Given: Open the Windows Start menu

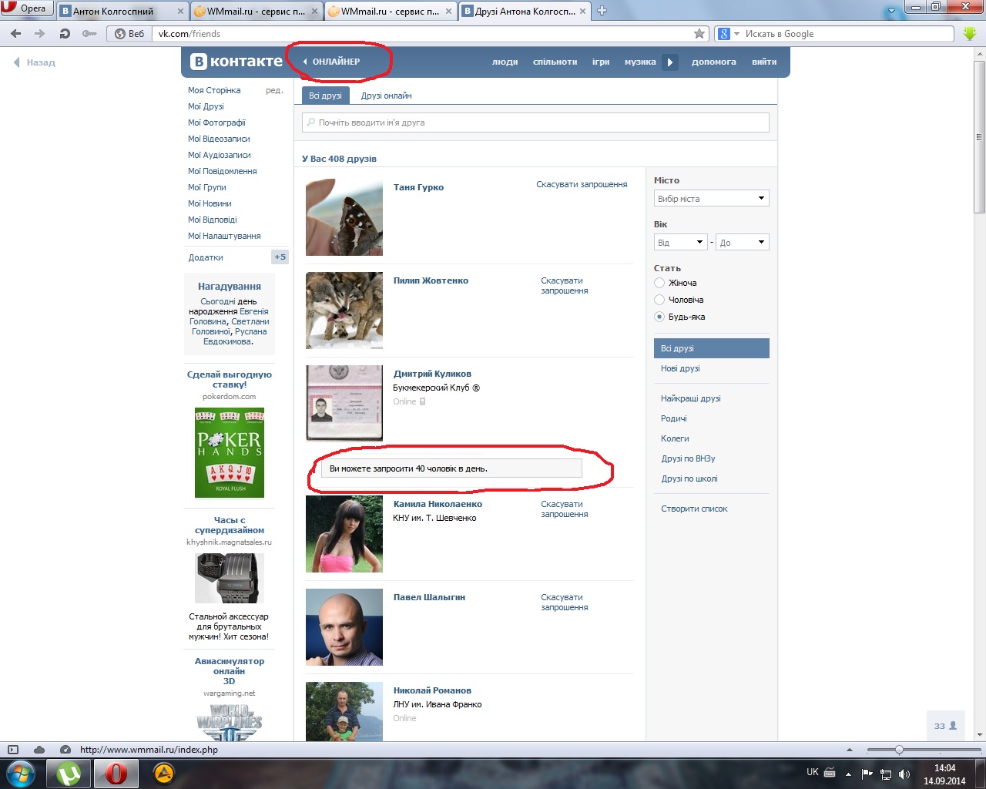Looking at the screenshot, I should click(21, 773).
